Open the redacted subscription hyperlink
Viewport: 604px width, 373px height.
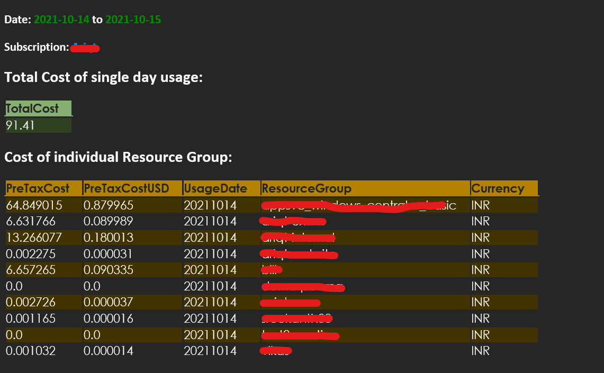[x=85, y=48]
